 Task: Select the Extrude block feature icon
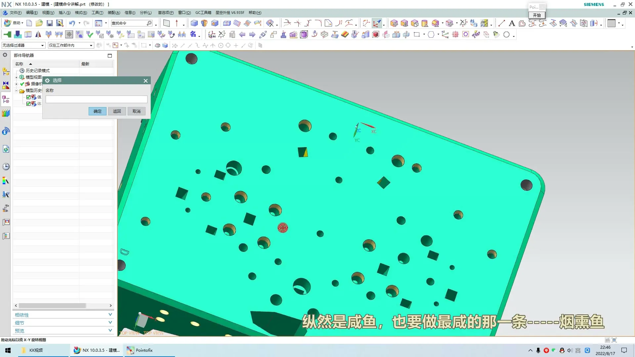coord(194,23)
